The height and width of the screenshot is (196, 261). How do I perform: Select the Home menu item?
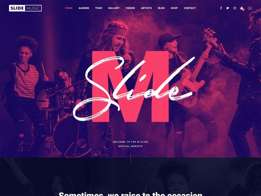(x=69, y=8)
